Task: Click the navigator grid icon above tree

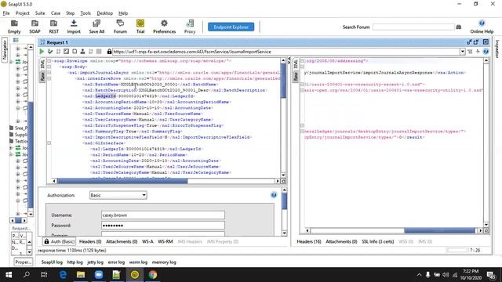Action: (x=16, y=40)
